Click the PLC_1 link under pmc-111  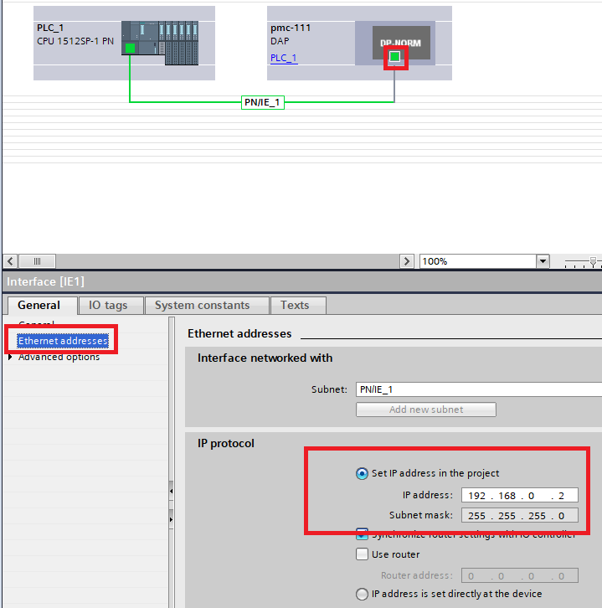283,58
